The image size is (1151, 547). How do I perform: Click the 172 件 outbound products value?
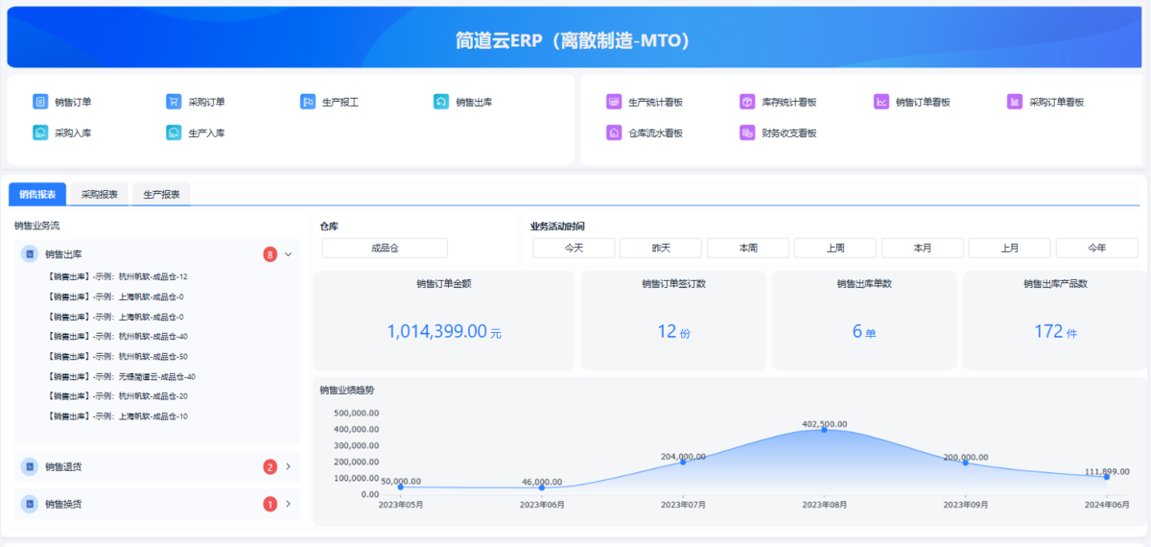(x=1055, y=332)
